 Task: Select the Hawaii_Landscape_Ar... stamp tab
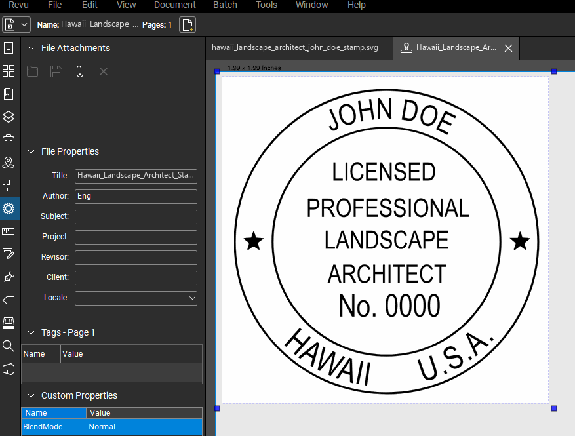pos(456,48)
